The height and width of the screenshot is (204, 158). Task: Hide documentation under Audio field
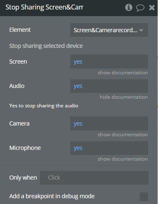tap(124, 97)
